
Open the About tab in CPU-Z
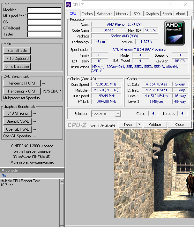coord(181,14)
